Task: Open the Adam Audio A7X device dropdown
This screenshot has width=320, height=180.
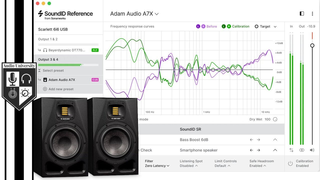Action: click(134, 14)
